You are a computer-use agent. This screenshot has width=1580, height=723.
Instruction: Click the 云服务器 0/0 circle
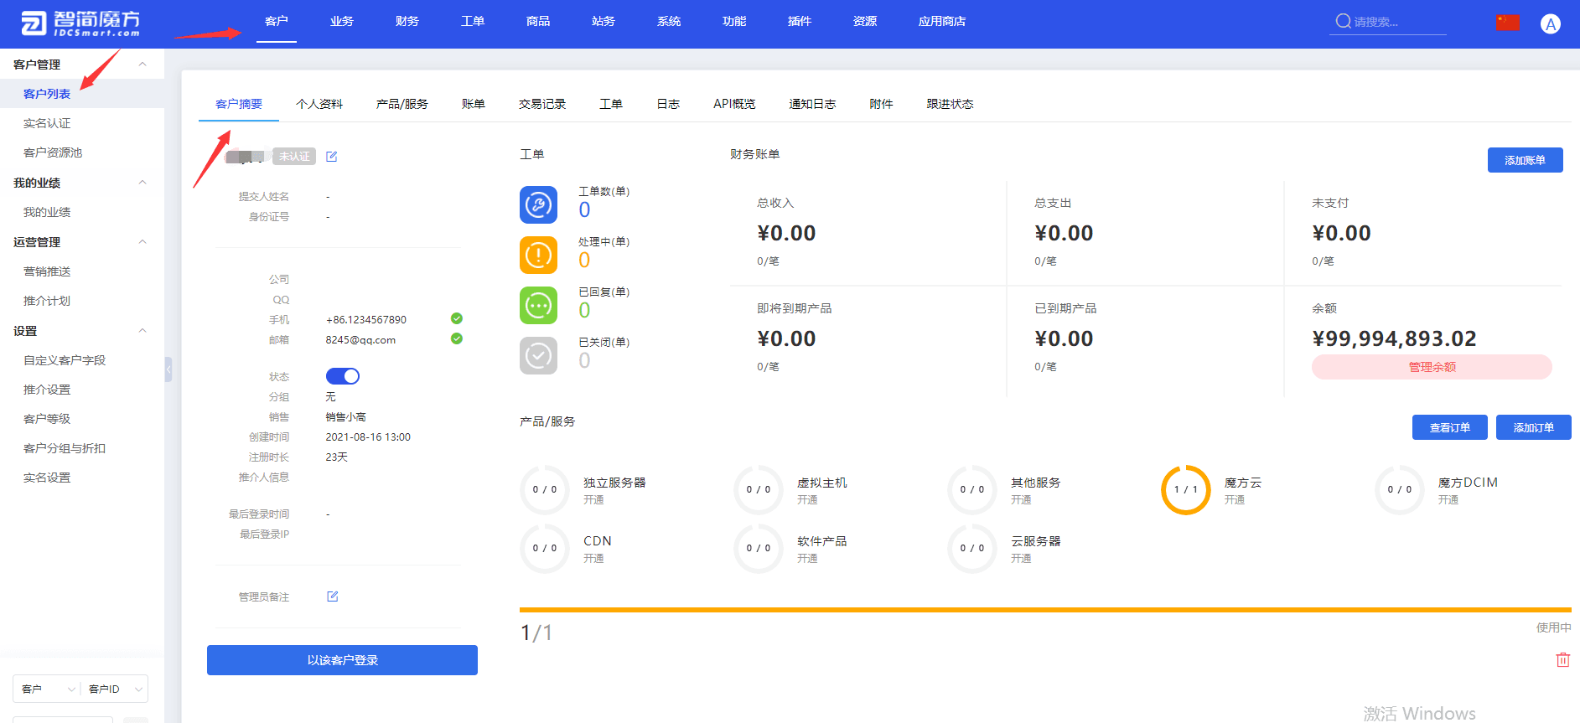coord(972,549)
